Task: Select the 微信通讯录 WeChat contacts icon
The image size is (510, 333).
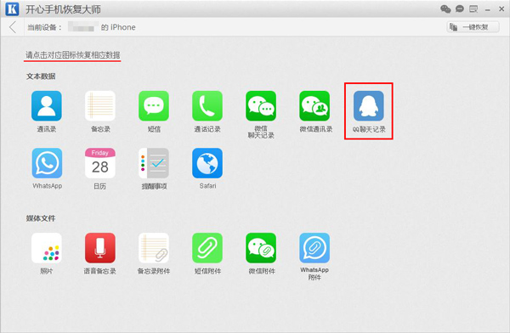Action: pos(314,106)
